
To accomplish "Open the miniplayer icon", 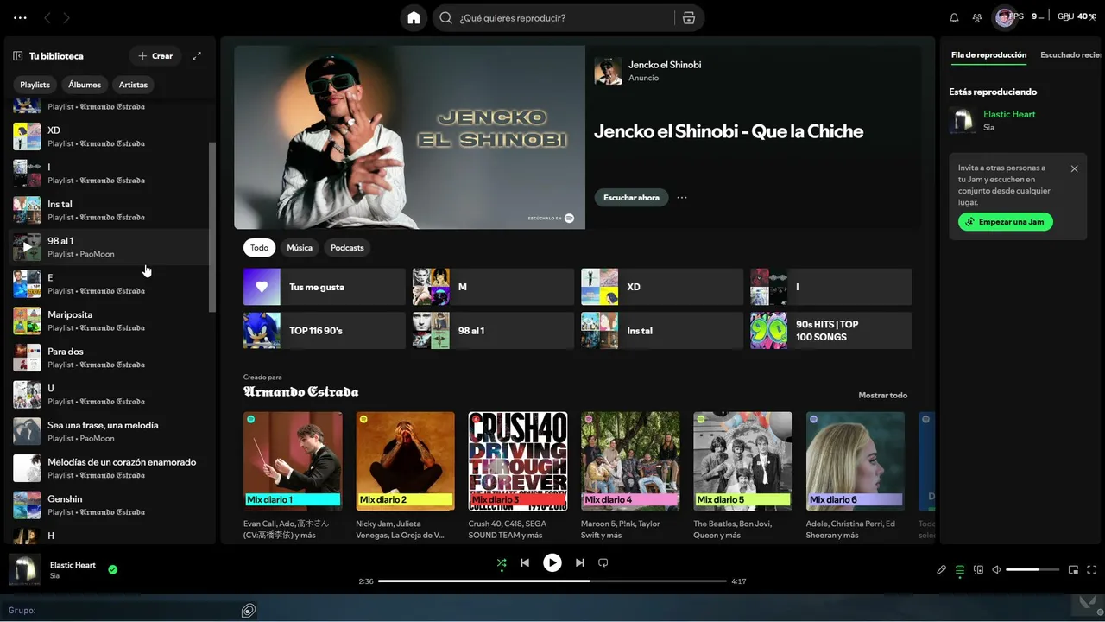I will pos(1074,570).
